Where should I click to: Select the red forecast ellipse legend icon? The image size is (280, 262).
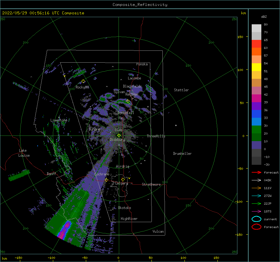256,227
